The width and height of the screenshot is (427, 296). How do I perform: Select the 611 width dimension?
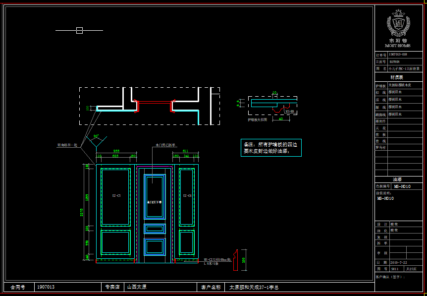tap(185, 151)
